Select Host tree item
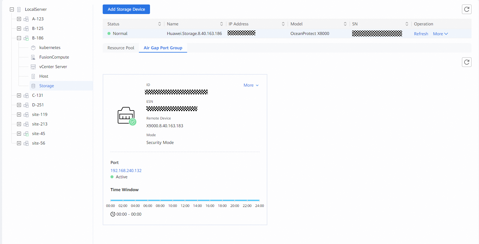479x244 pixels. [x=44, y=76]
